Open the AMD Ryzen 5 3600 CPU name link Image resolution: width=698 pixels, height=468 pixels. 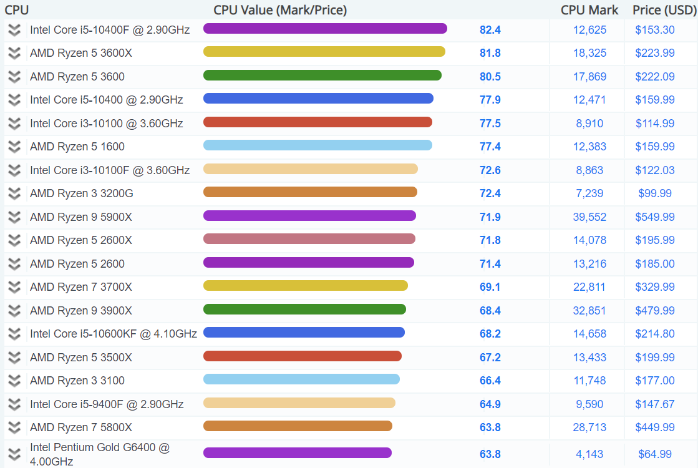(77, 77)
